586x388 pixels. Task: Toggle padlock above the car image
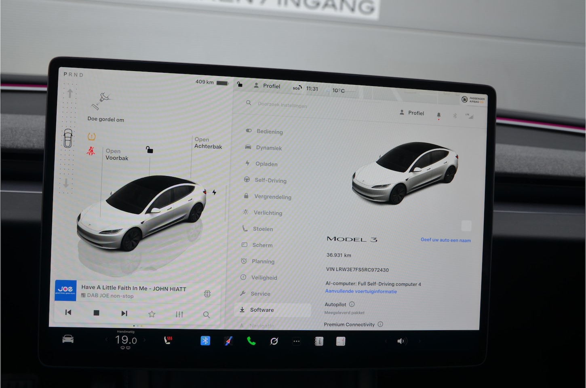pos(150,150)
